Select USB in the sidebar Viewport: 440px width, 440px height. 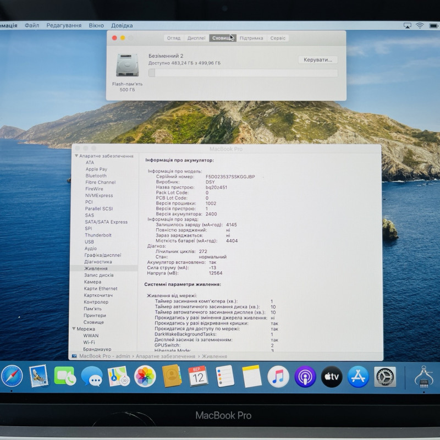click(89, 242)
